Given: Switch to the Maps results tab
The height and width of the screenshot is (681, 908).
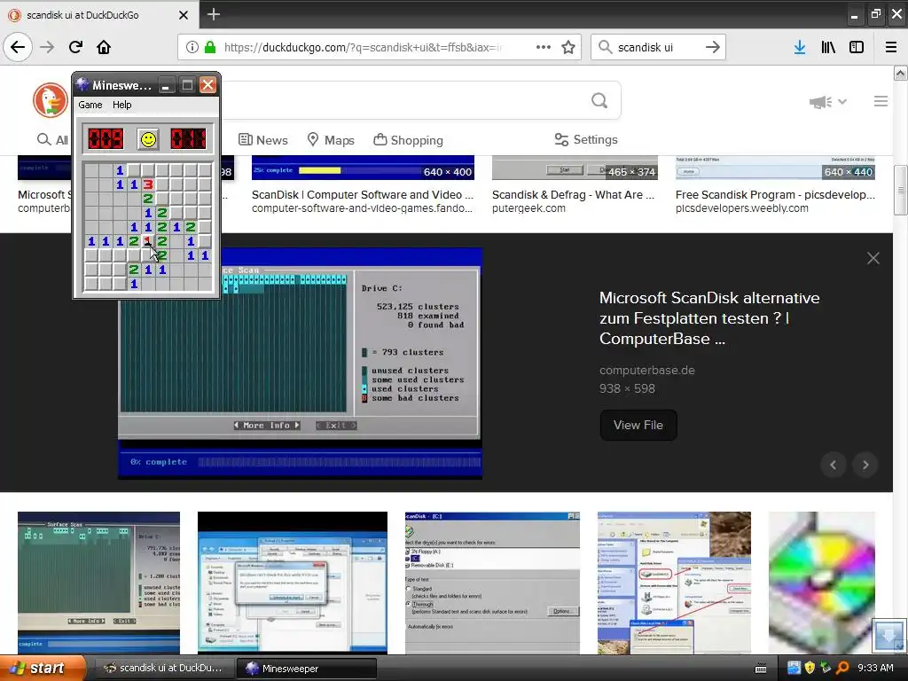Looking at the screenshot, I should tap(331, 139).
